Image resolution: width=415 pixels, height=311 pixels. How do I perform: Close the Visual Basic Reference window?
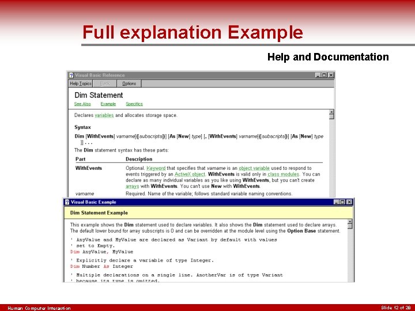tap(331, 75)
